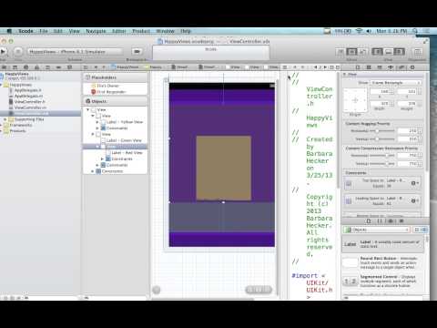Viewport: 437px width, 328px height.
Task: Show the Search navigator tab icon
Action: (x=25, y=67)
